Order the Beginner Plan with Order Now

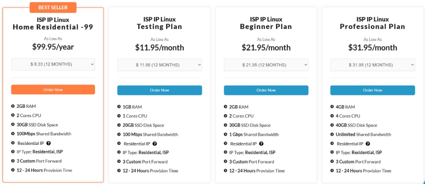(x=266, y=90)
